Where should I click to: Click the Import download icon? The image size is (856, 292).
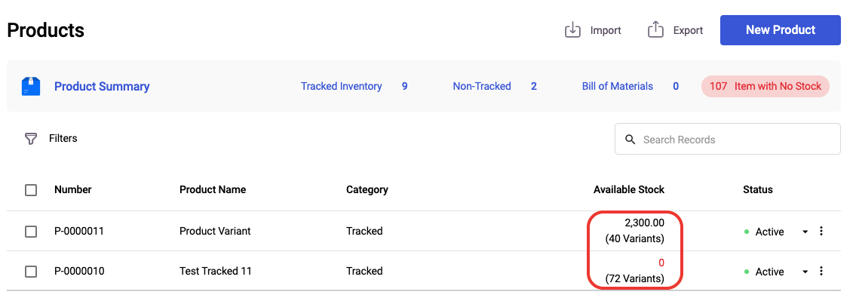572,30
